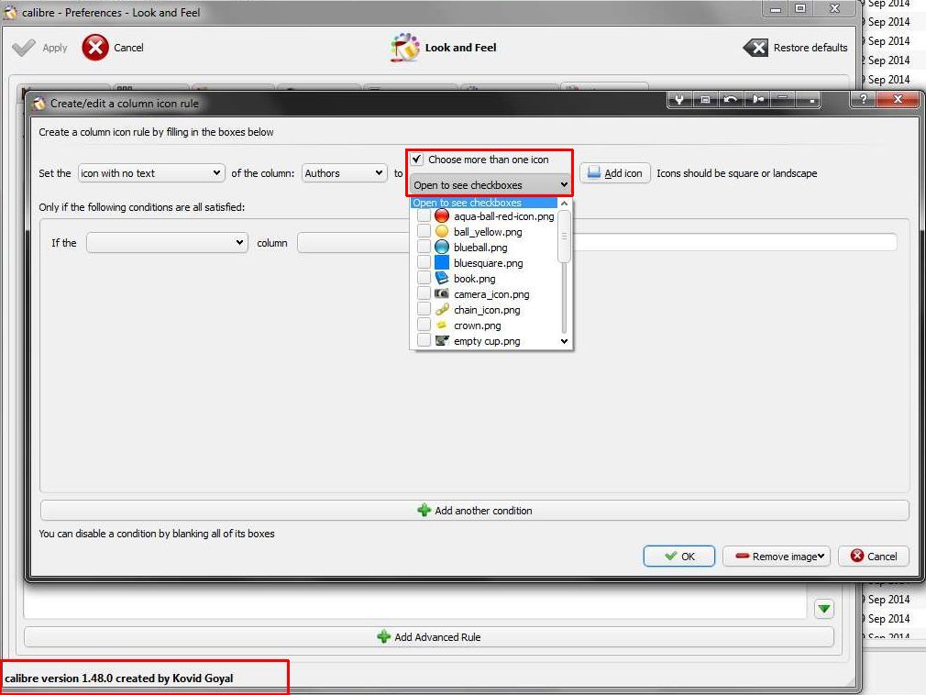Screen dimensions: 926x695
Task: Check the camera_icon.png checkbox
Action: tap(424, 293)
